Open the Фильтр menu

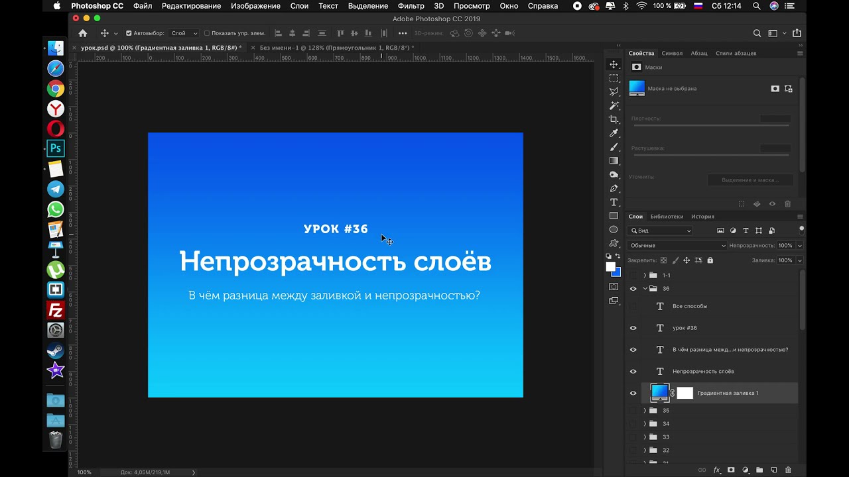(x=411, y=6)
